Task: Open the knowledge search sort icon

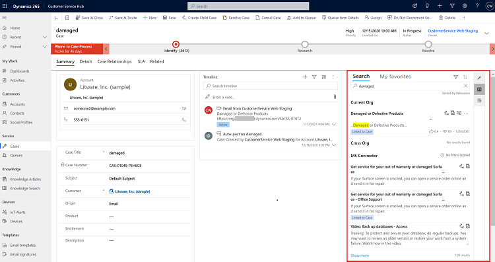Action: point(465,77)
